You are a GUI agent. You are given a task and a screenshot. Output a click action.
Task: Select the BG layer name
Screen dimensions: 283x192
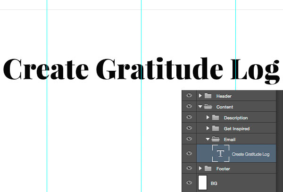pyautogui.click(x=214, y=184)
